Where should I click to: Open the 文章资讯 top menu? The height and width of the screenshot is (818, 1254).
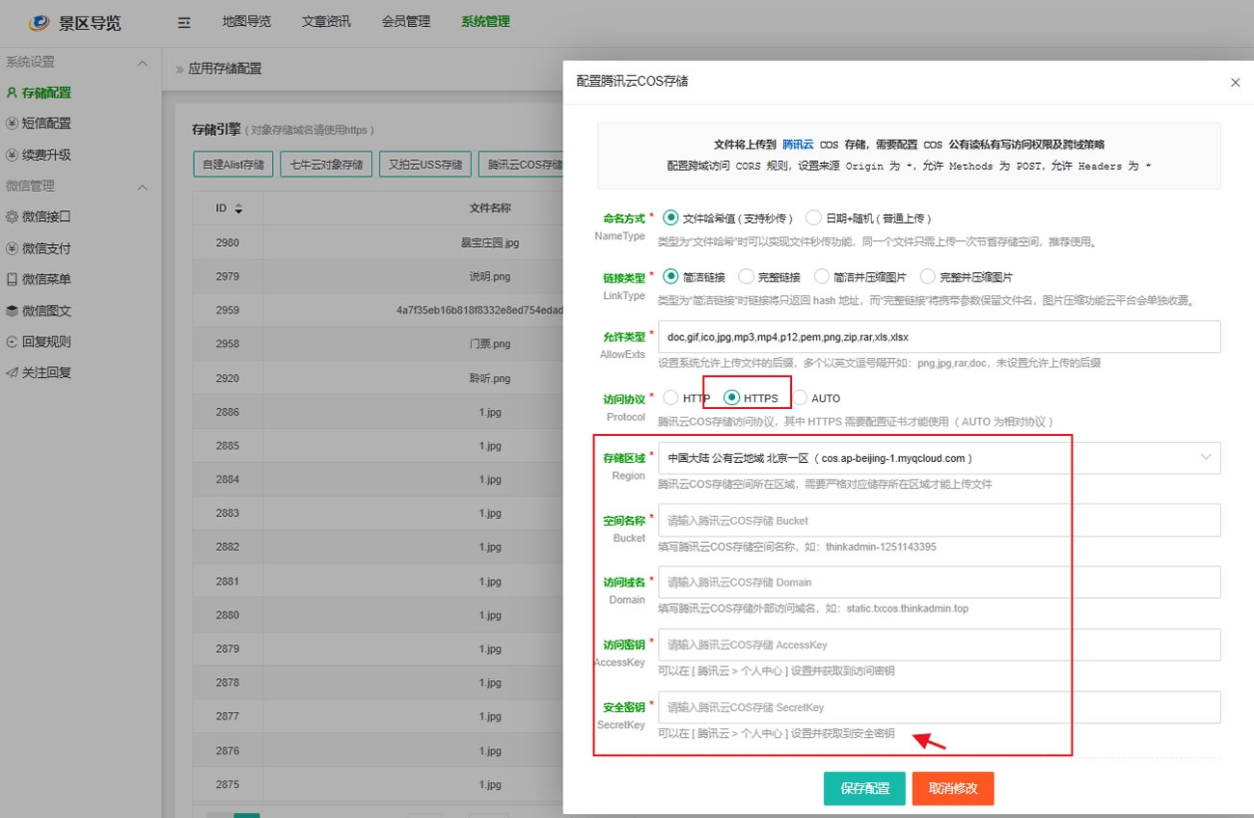[326, 22]
